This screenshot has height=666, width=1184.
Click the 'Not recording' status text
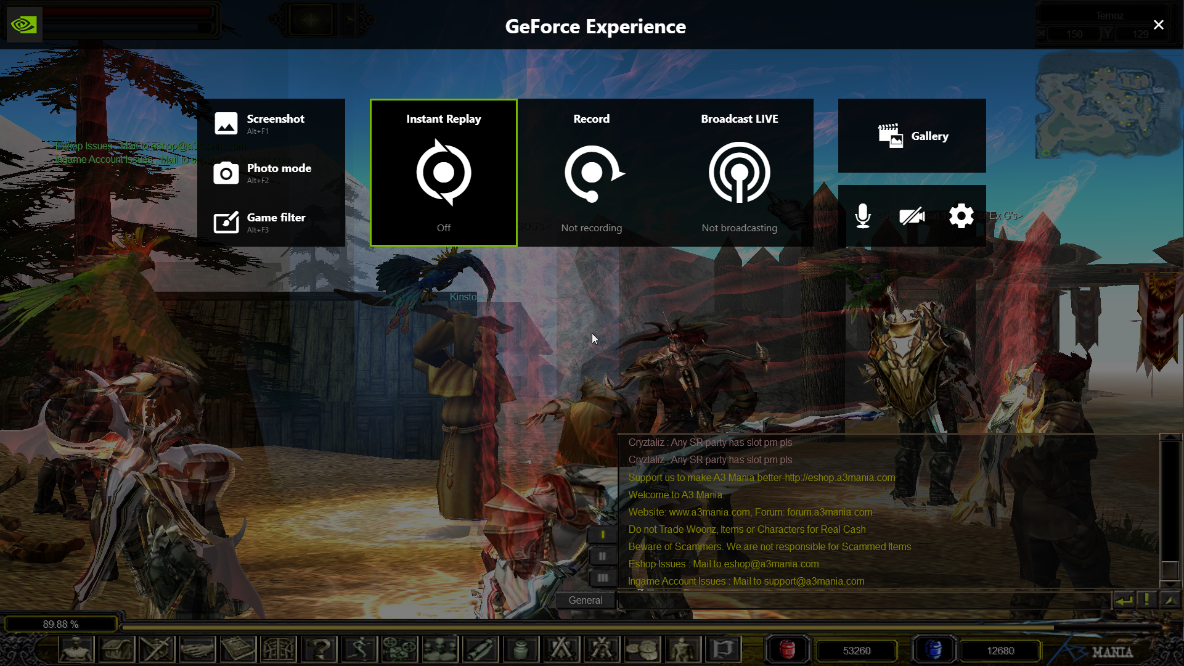click(x=592, y=228)
